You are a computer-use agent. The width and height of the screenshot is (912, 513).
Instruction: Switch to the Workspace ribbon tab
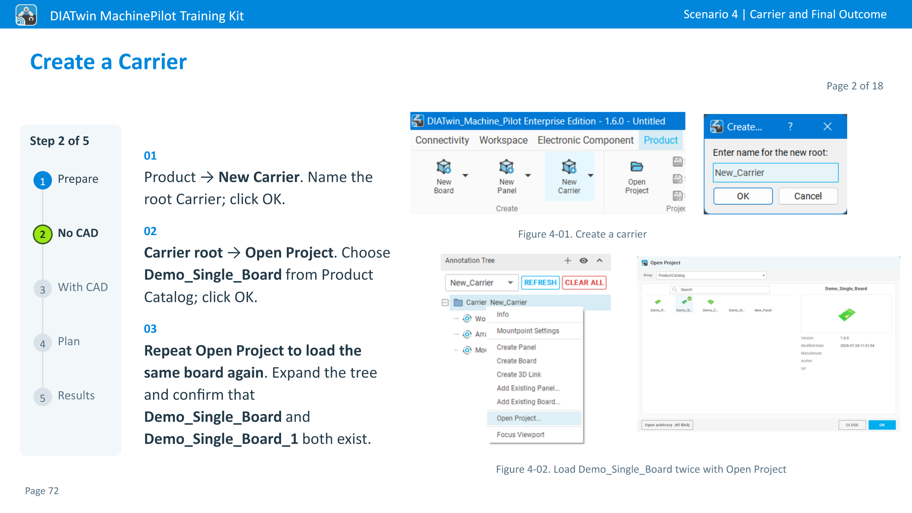(x=503, y=140)
